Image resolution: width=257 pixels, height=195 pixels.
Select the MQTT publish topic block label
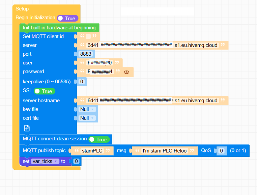(x=44, y=150)
